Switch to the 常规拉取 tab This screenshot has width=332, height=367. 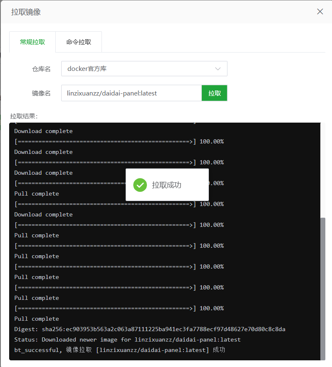click(32, 42)
